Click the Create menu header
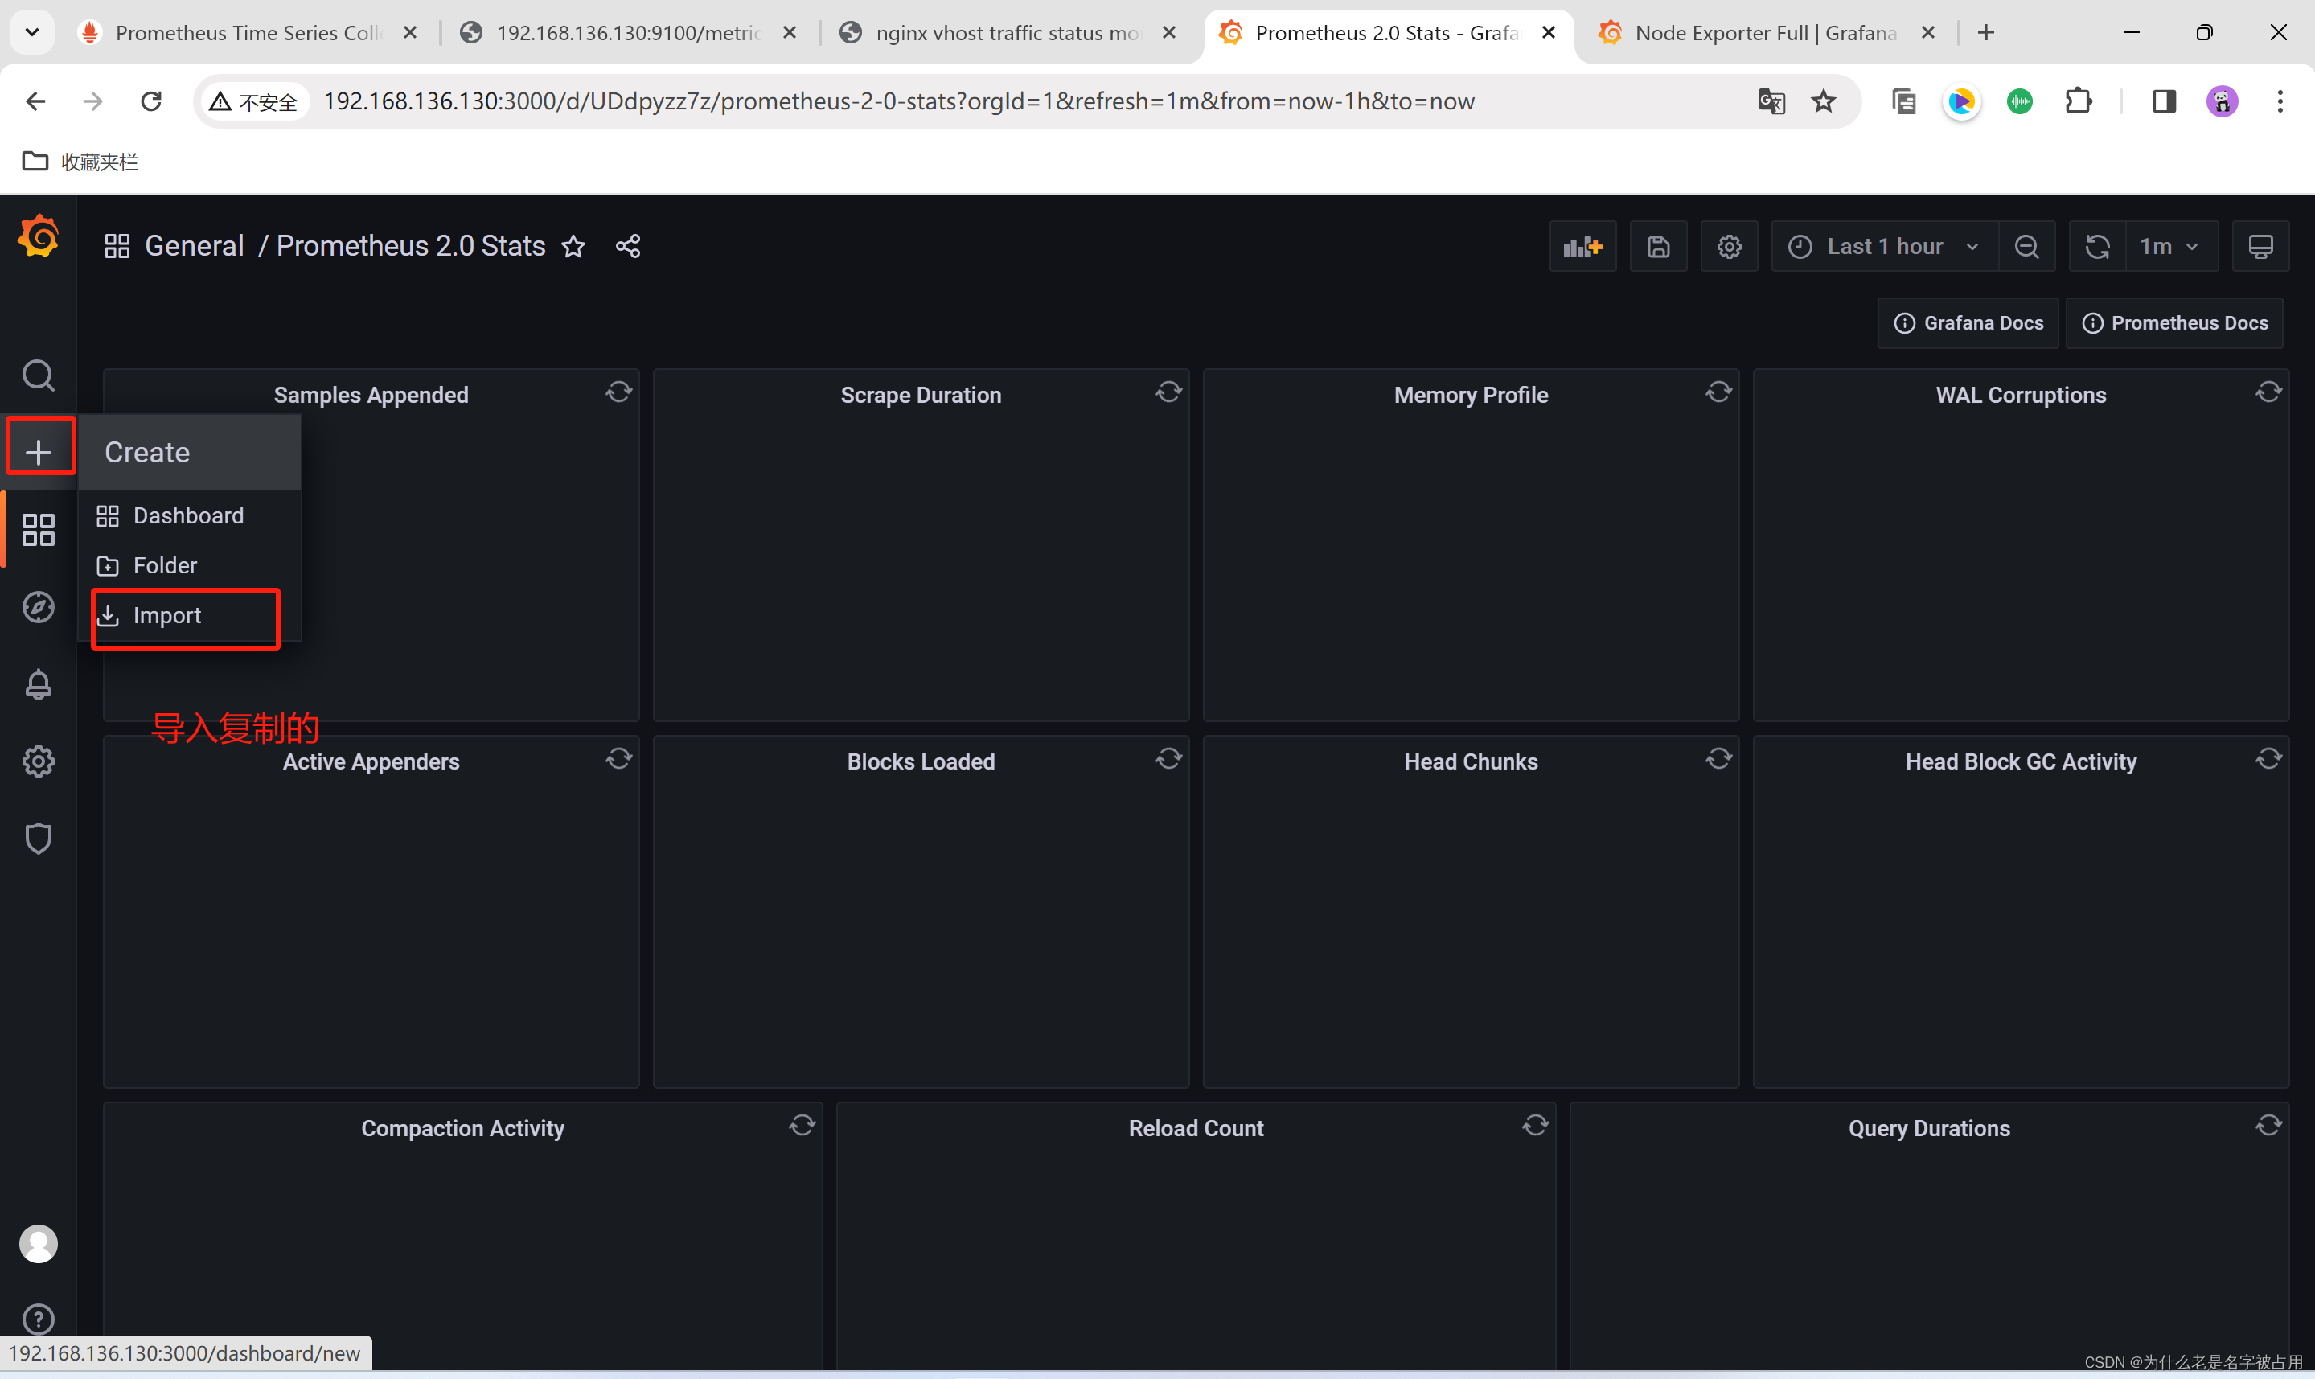 [190, 453]
